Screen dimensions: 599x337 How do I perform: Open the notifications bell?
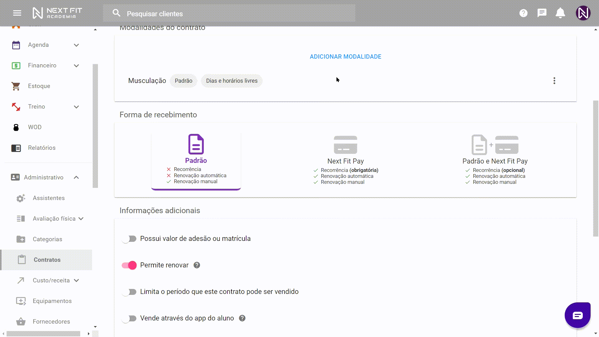click(x=560, y=13)
